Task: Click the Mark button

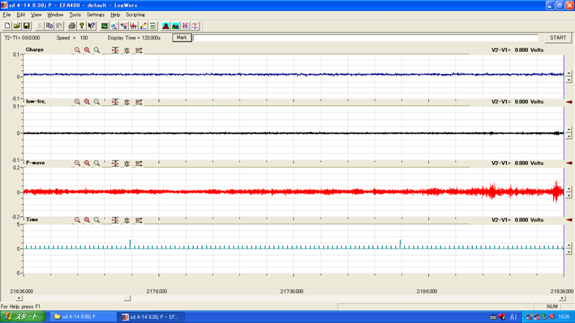Action: point(182,38)
